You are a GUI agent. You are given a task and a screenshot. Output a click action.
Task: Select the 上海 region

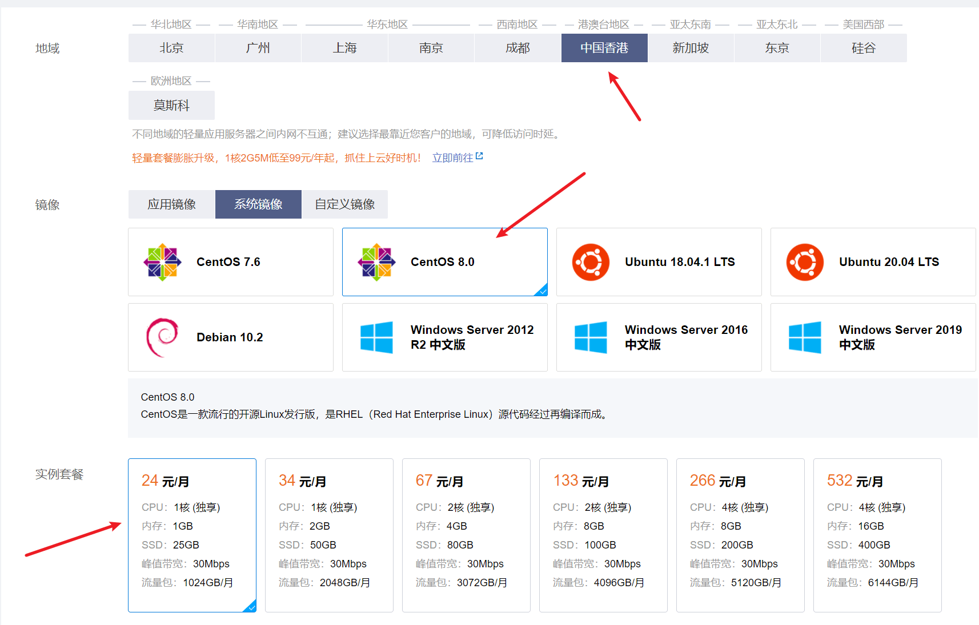344,48
